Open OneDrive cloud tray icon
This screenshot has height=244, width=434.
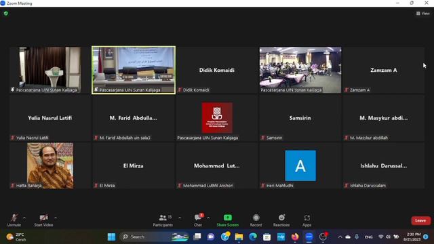pyautogui.click(x=348, y=237)
